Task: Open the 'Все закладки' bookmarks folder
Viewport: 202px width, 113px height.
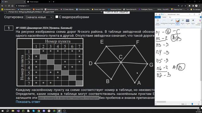Action: (x=195, y=9)
